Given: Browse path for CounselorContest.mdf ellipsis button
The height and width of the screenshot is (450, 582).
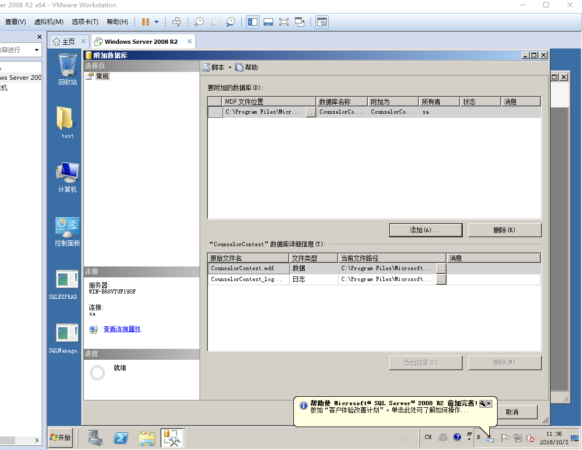Looking at the screenshot, I should pos(441,269).
